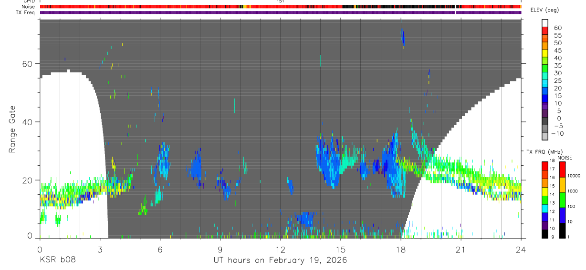The height and width of the screenshot is (270, 586).
Task: Pick the yellow TX FRQ swatch between 14 and 15
Action: click(x=545, y=191)
